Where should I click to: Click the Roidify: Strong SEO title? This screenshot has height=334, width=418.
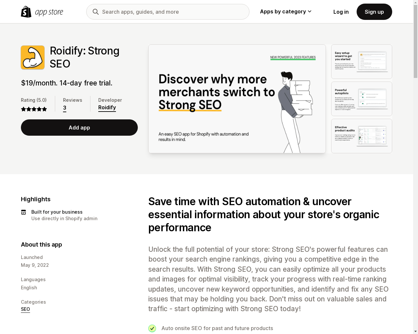coord(85,57)
